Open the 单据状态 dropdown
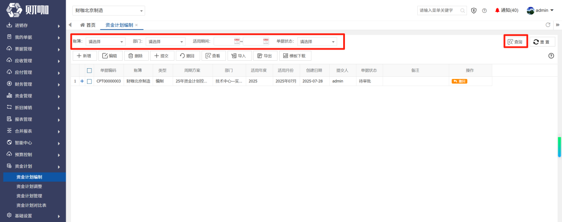The height and width of the screenshot is (222, 562). click(x=317, y=42)
